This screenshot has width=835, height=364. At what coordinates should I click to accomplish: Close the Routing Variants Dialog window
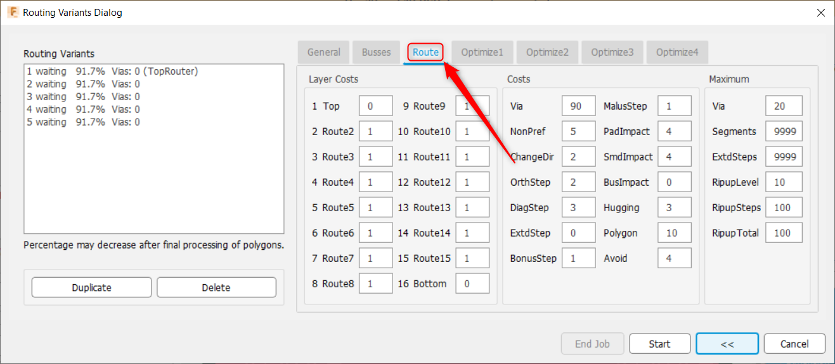coord(820,12)
